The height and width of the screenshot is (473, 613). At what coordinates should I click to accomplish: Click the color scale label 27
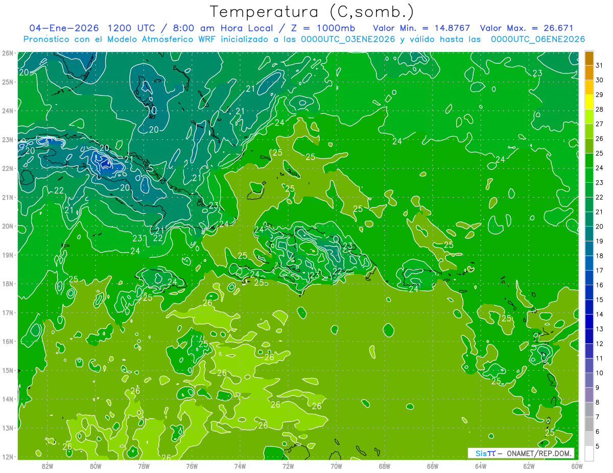(x=600, y=124)
